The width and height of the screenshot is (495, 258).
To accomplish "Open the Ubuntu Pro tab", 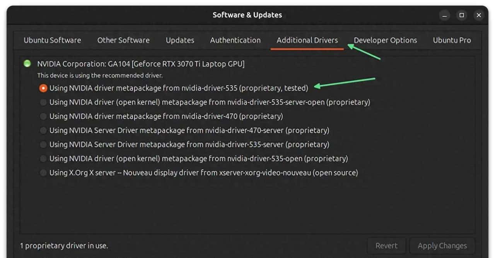I will point(452,40).
